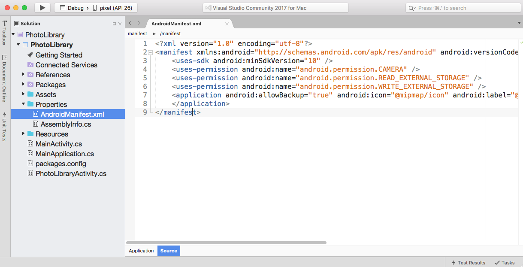Click the References folder icon

point(30,75)
